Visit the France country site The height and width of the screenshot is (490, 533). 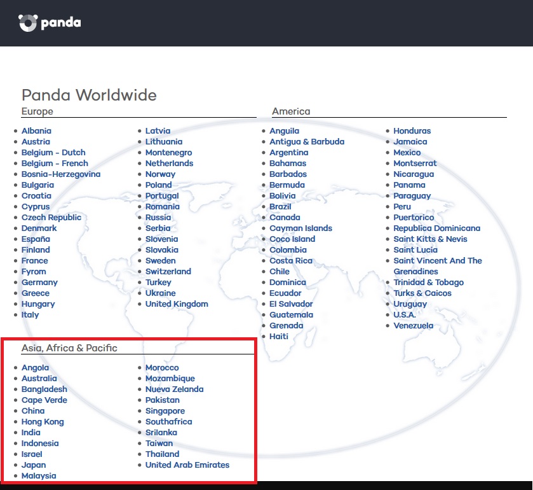(35, 261)
